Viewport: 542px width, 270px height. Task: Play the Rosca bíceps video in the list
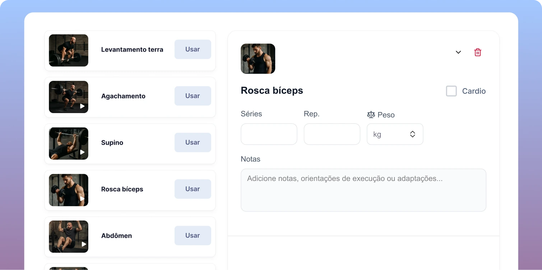point(82,199)
